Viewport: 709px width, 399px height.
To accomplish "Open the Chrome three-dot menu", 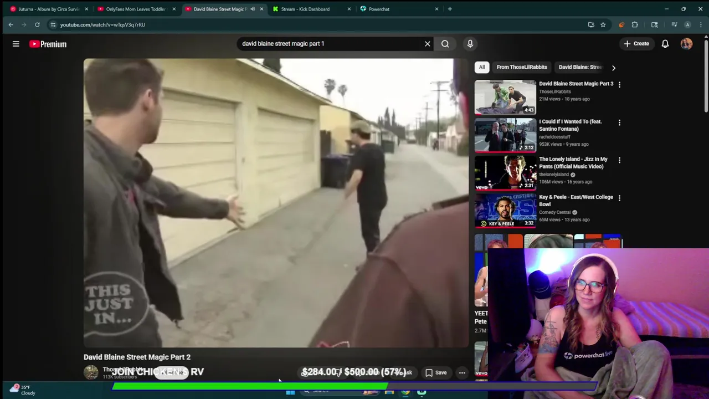I will pos(701,24).
